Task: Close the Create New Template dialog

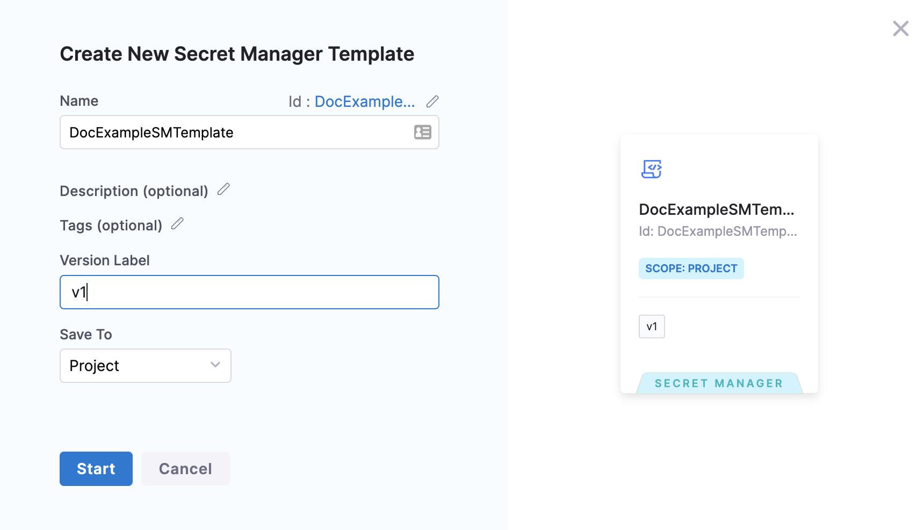Action: point(900,28)
